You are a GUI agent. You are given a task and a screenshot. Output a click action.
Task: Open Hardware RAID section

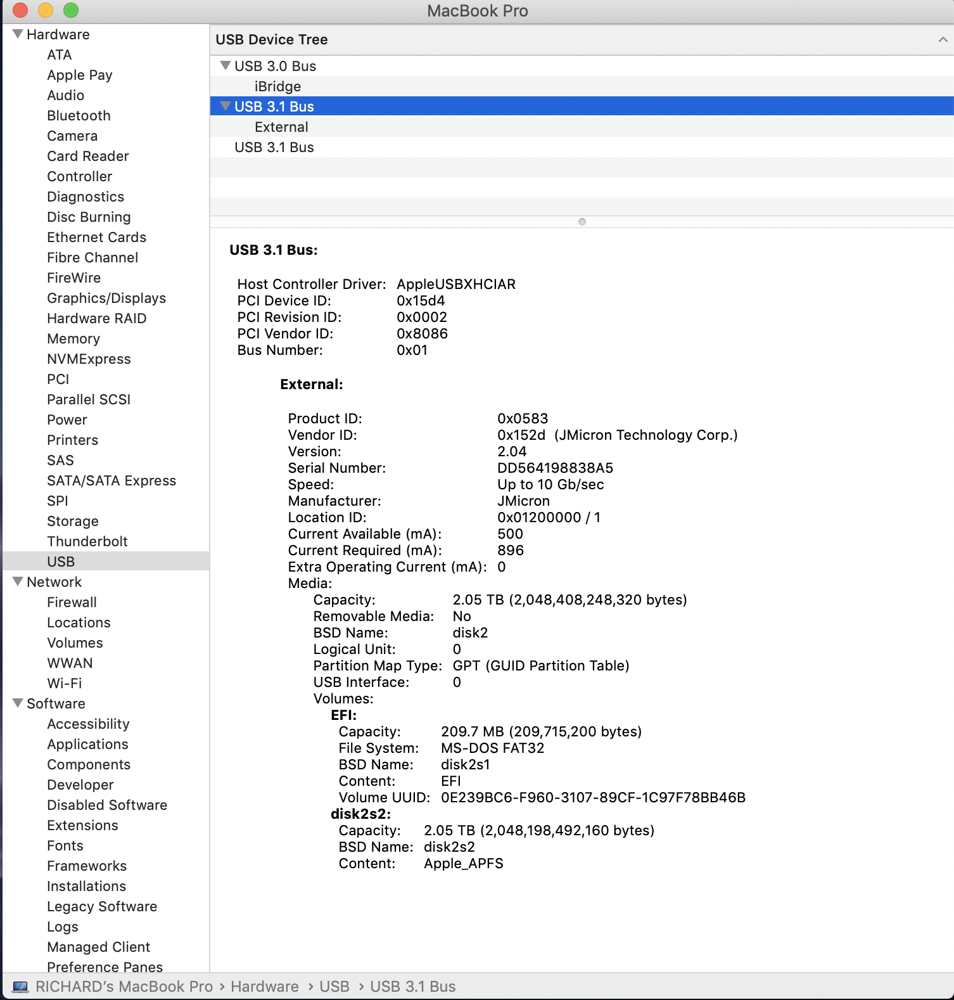pos(97,318)
